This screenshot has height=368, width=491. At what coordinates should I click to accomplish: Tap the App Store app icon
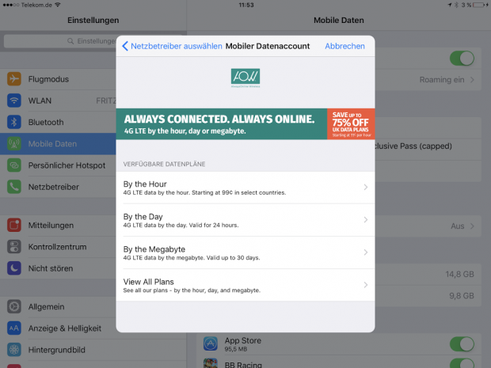(211, 343)
